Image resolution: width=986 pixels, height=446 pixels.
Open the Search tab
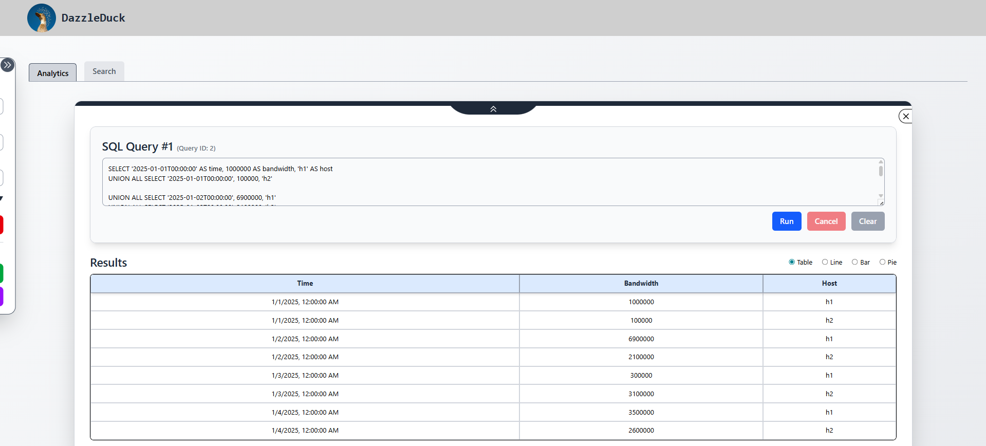[104, 71]
